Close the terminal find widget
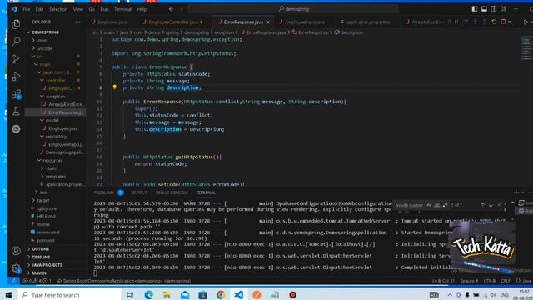Image resolution: width=533 pixels, height=300 pixels. [x=499, y=205]
